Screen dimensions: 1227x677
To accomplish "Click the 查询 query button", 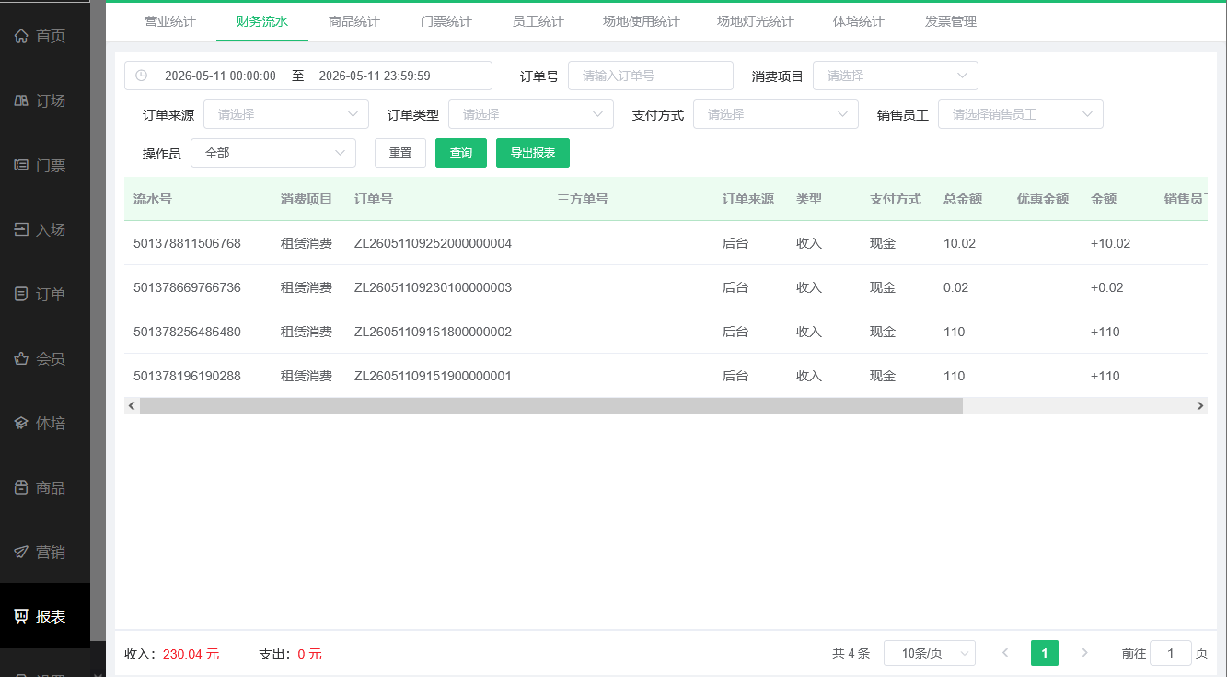I will click(x=461, y=153).
